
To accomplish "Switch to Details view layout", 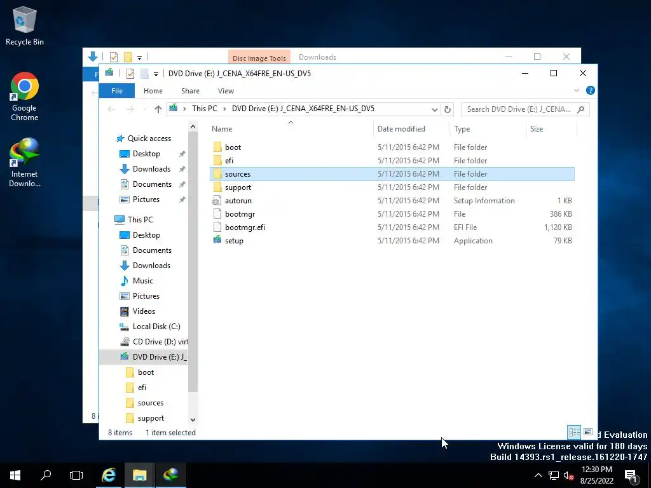I will pyautogui.click(x=574, y=432).
